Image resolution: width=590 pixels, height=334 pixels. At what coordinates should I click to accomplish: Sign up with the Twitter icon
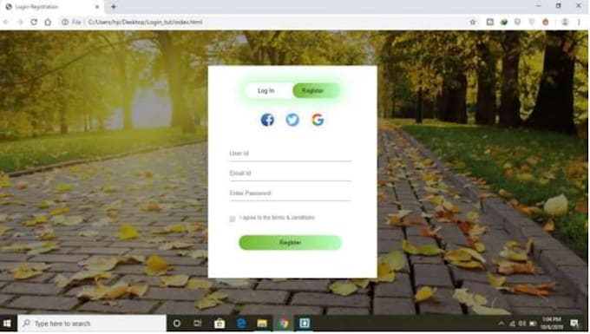coord(292,120)
